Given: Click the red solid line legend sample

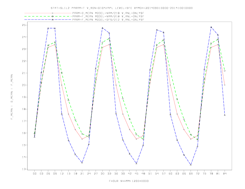Looking at the screenshot, I should 48,13.
